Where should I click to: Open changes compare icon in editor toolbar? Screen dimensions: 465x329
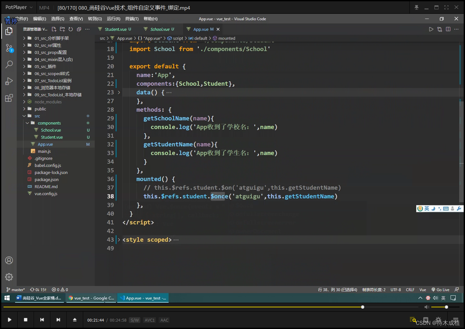click(x=440, y=29)
